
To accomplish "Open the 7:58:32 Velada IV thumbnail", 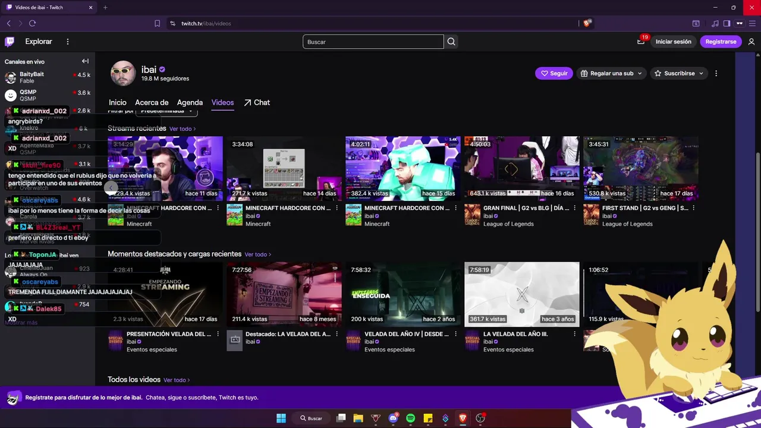I will pos(403,294).
